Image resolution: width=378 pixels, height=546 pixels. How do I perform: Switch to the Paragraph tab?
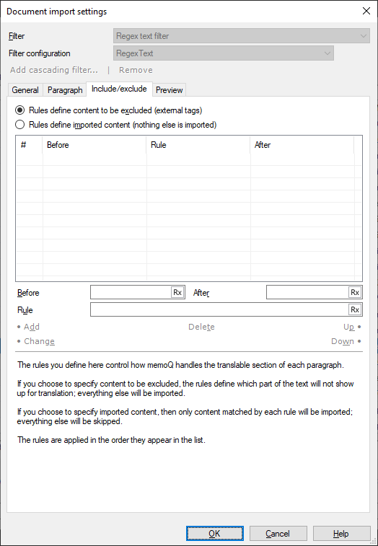65,90
